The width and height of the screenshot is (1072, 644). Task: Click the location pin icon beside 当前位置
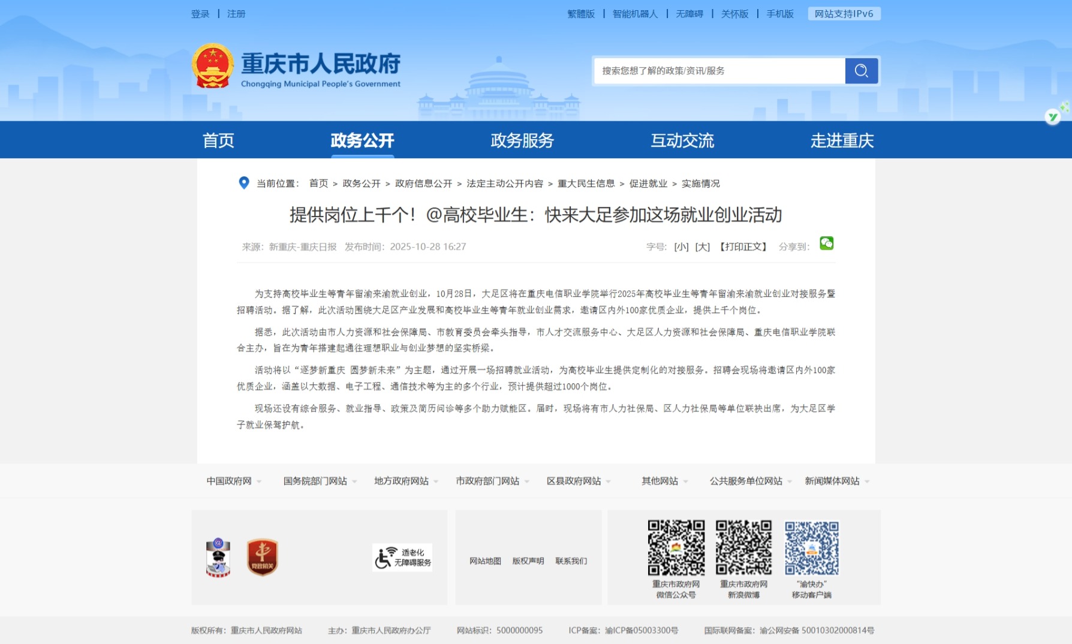[x=243, y=183]
